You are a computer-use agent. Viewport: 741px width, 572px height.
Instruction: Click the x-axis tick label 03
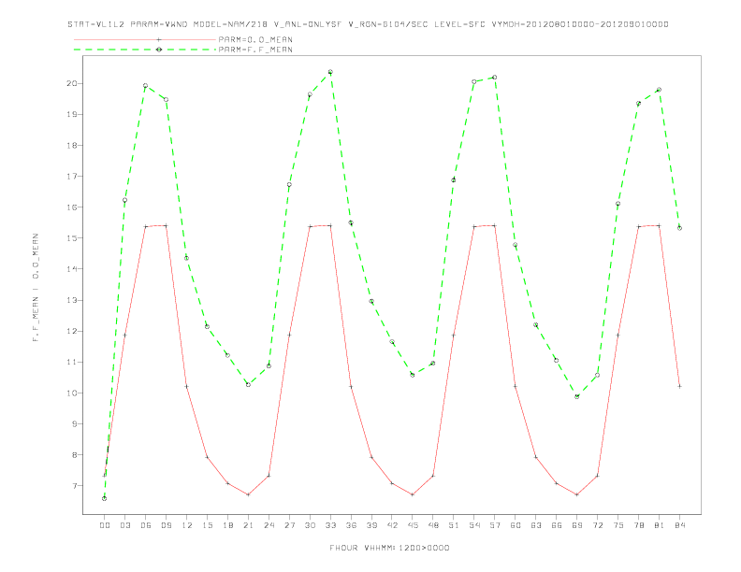(124, 525)
